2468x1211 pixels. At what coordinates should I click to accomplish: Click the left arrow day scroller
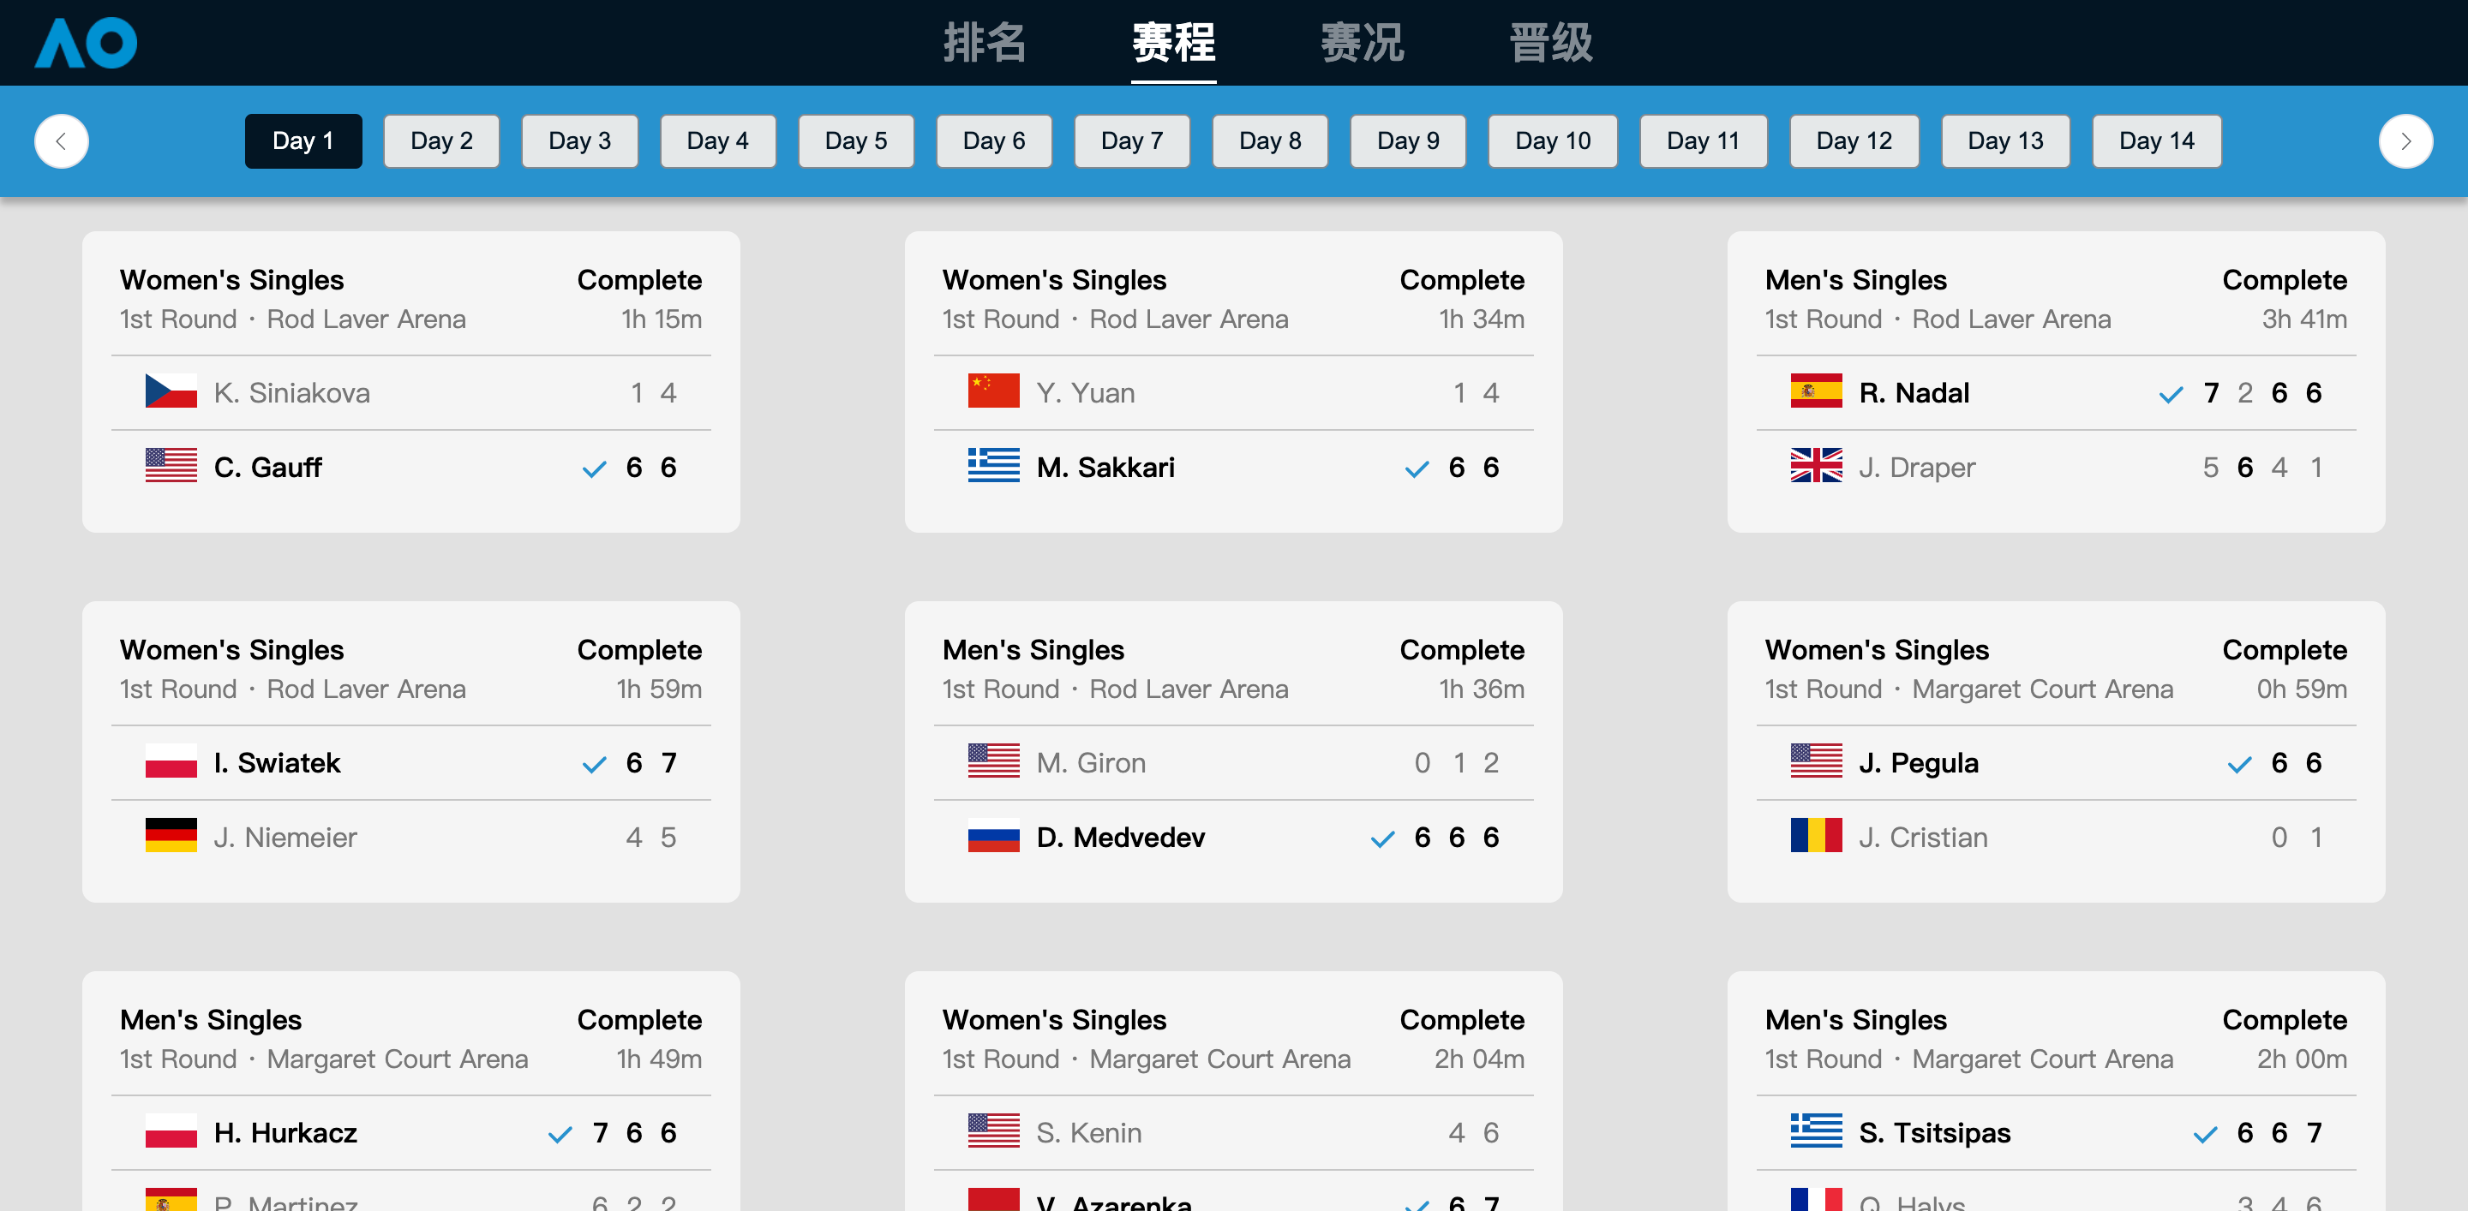coord(62,141)
